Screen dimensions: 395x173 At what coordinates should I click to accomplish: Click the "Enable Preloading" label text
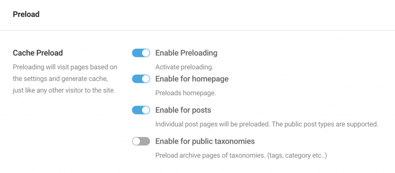click(x=186, y=53)
